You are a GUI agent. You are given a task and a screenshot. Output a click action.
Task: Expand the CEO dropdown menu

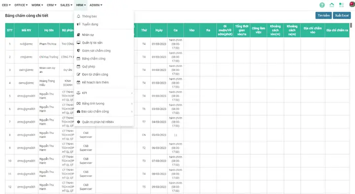click(6, 5)
